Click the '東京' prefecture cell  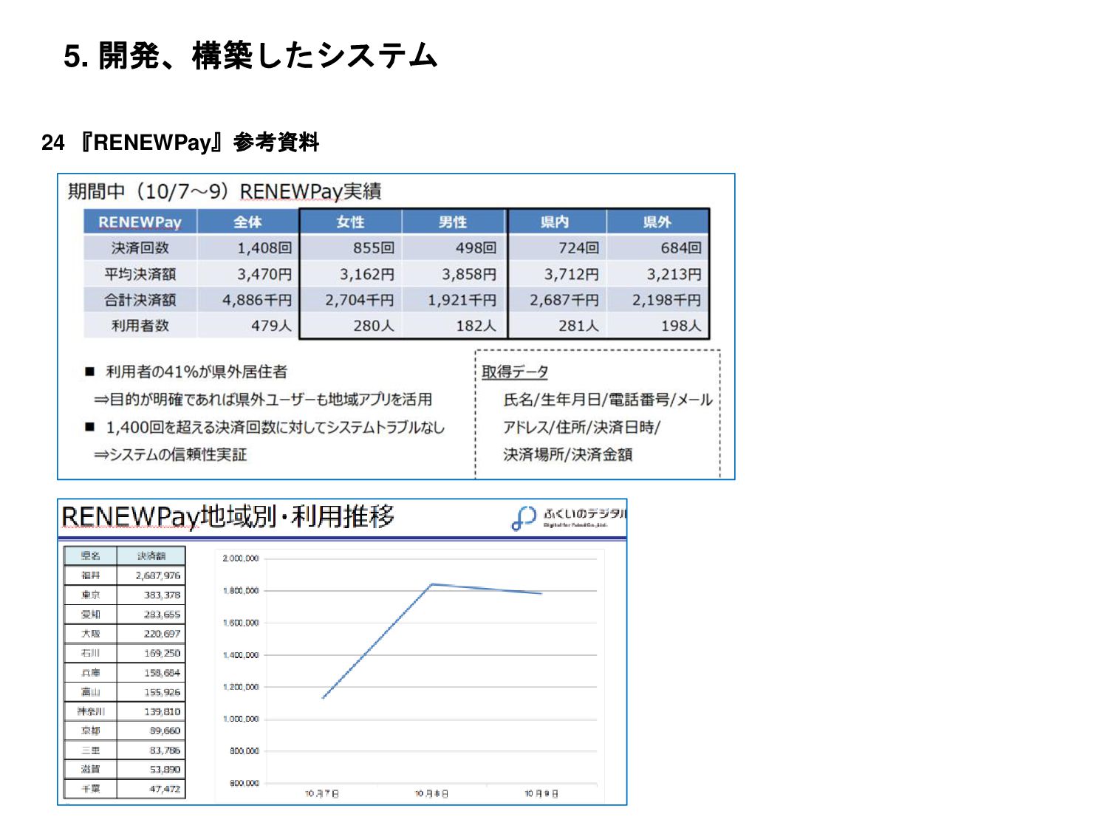pos(91,595)
